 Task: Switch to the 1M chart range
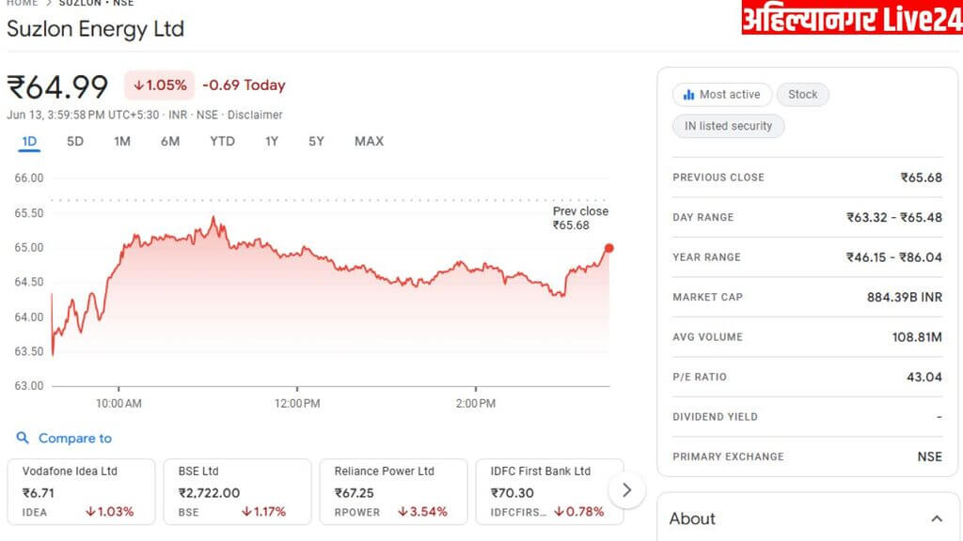[x=122, y=142]
